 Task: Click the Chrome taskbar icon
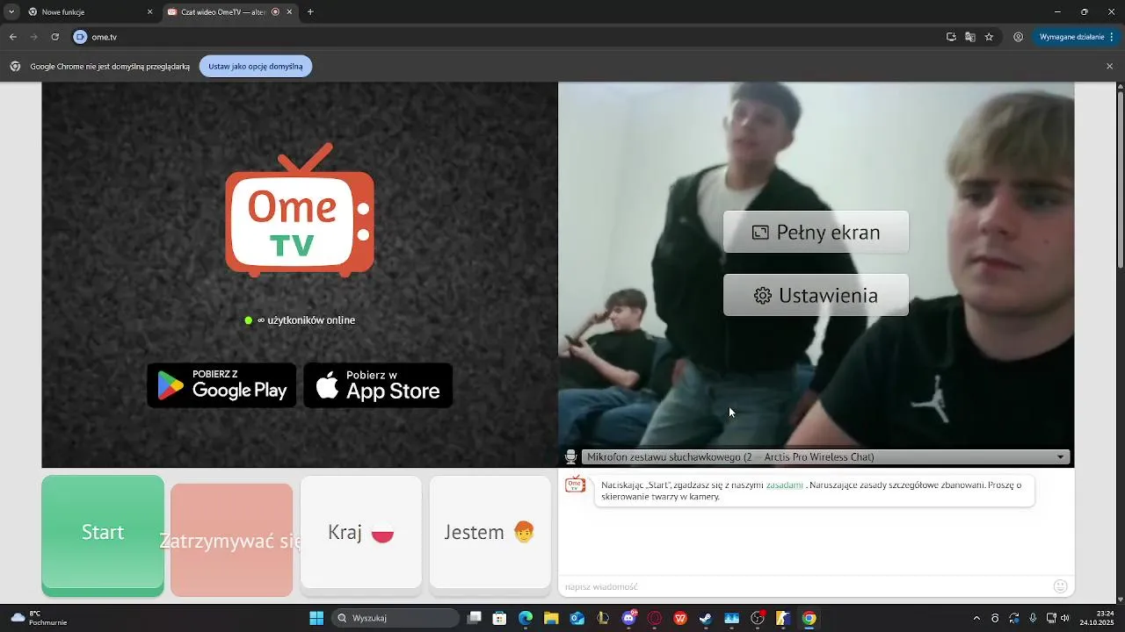click(809, 618)
